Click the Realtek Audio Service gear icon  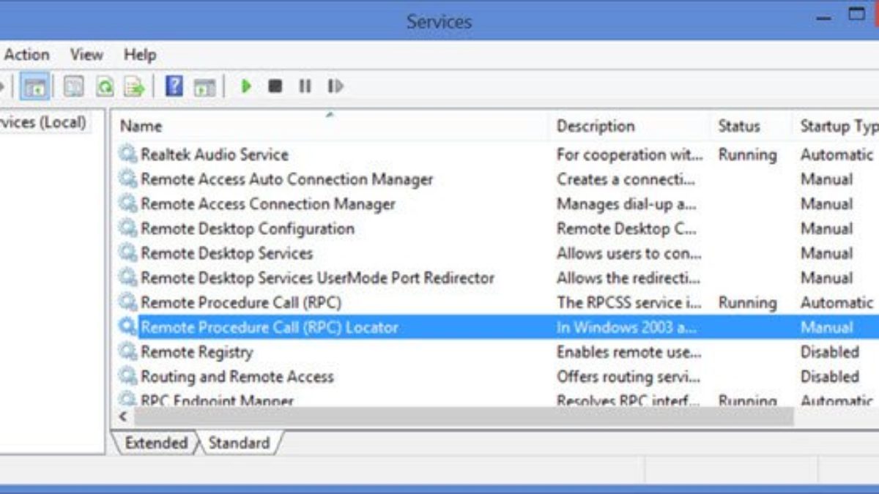[x=128, y=154]
